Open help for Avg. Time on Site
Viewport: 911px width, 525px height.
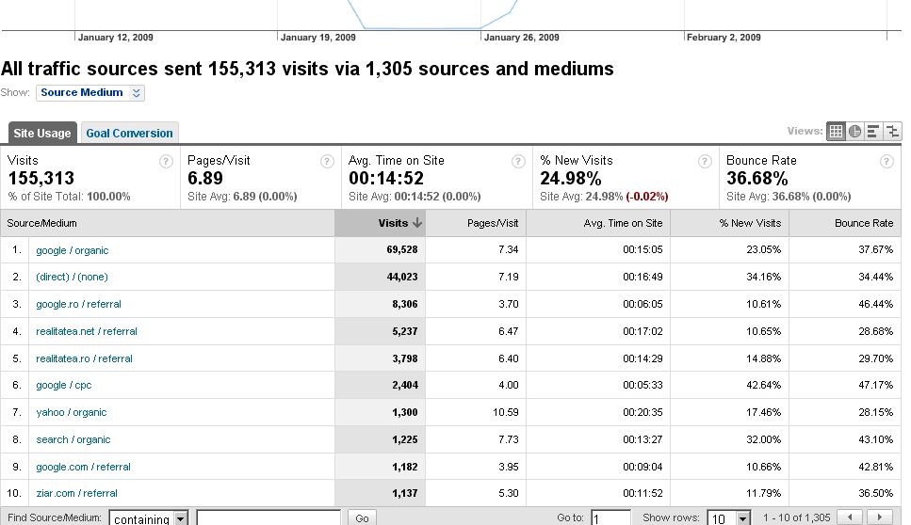518,162
